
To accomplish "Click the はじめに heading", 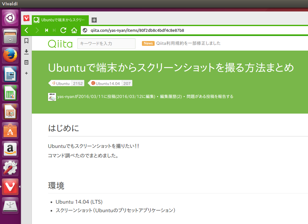I will tap(63, 128).
